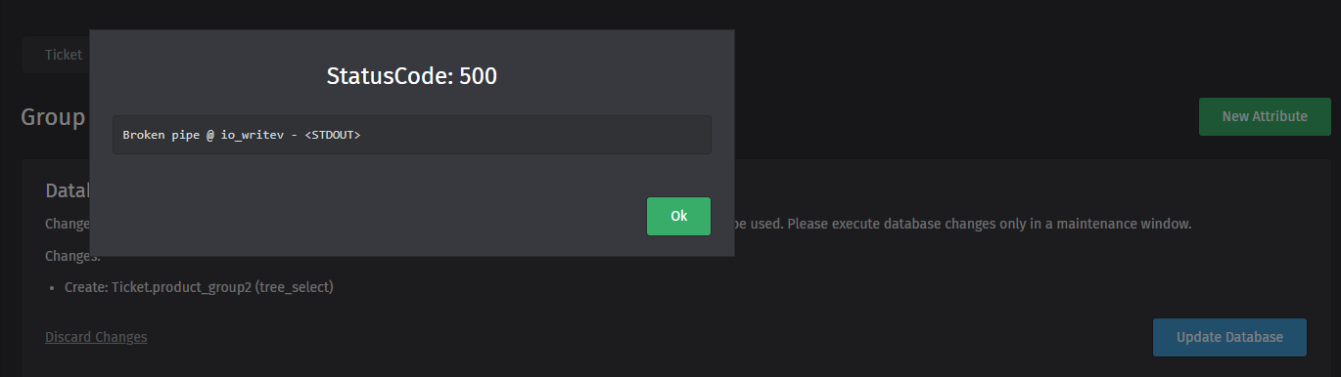This screenshot has width=1341, height=377.
Task: Click the green Ok button
Action: click(678, 216)
